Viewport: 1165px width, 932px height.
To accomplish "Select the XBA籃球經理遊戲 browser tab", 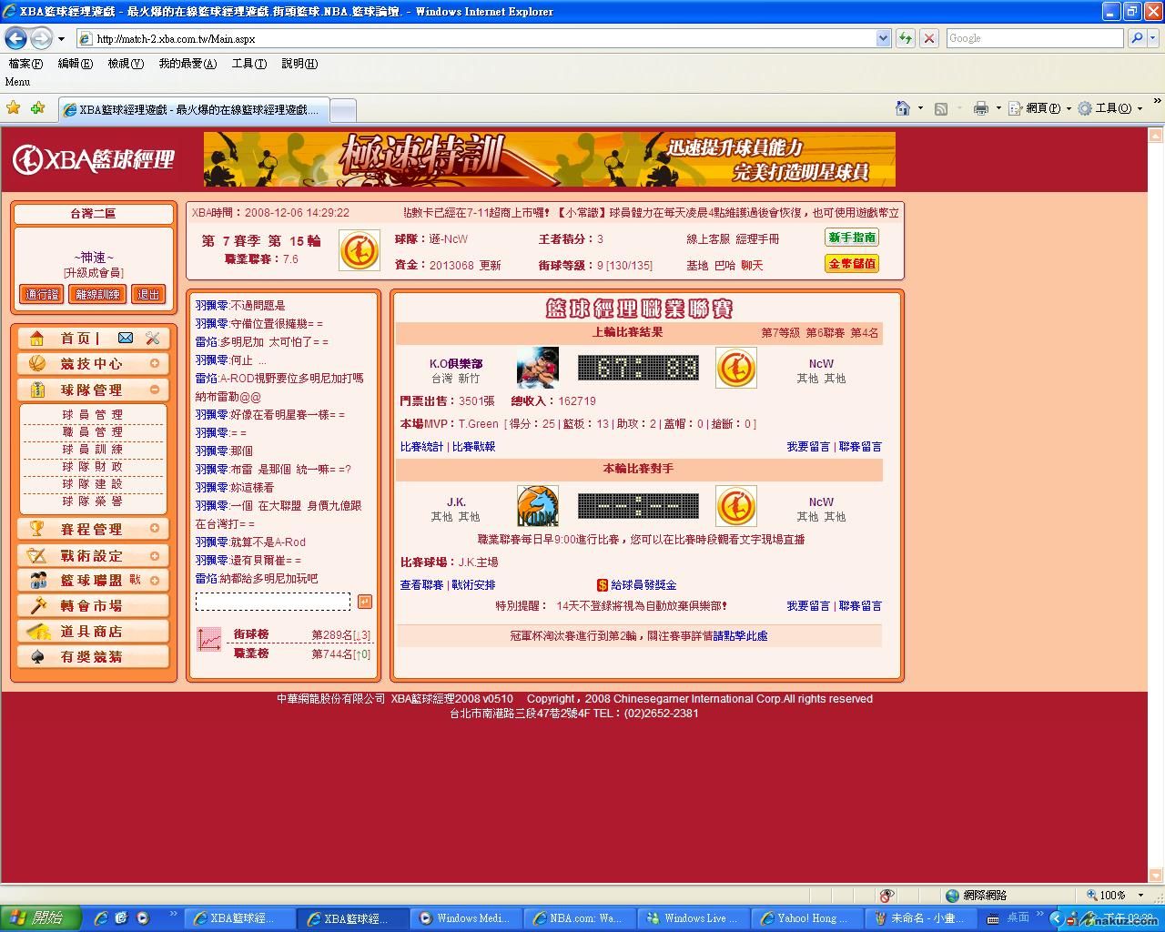I will [x=193, y=109].
